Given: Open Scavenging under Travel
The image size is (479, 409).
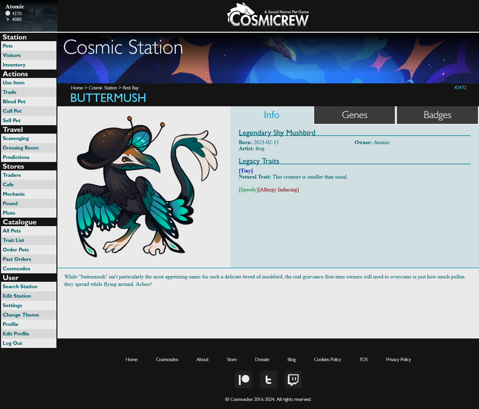Looking at the screenshot, I should click(x=16, y=138).
